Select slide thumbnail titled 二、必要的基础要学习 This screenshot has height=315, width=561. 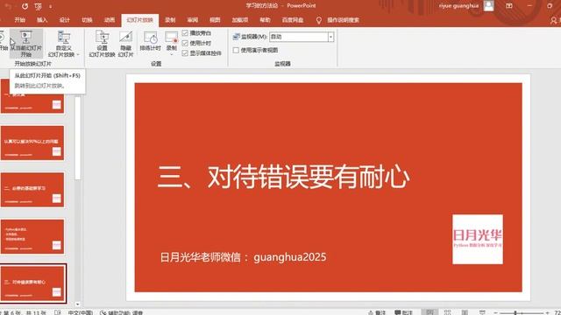pyautogui.click(x=32, y=190)
